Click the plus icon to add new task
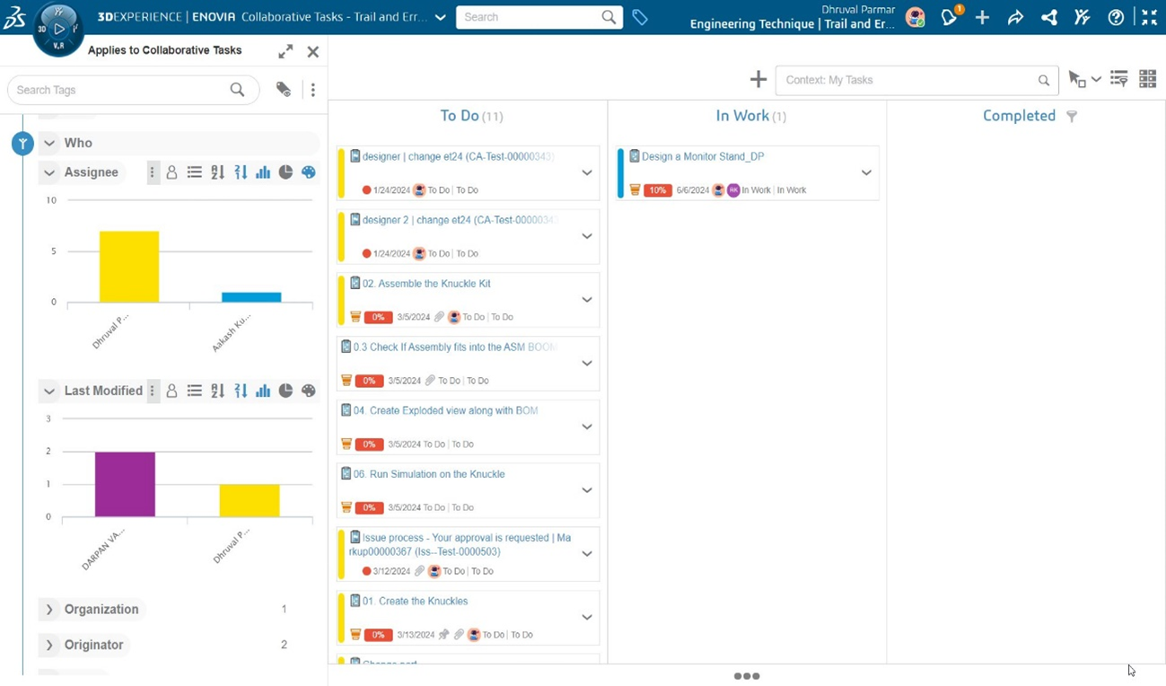 [758, 80]
